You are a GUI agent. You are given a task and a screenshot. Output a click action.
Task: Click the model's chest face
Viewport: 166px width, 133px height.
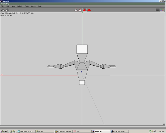(x=82, y=66)
